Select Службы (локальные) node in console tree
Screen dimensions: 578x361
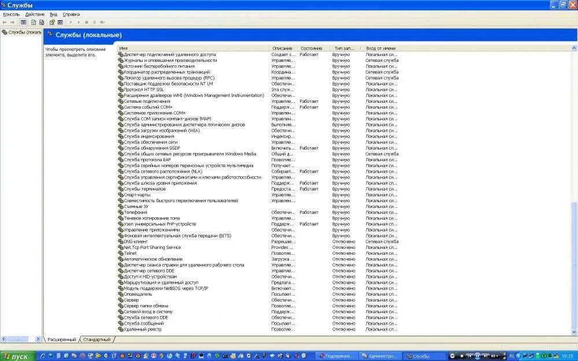click(x=22, y=32)
